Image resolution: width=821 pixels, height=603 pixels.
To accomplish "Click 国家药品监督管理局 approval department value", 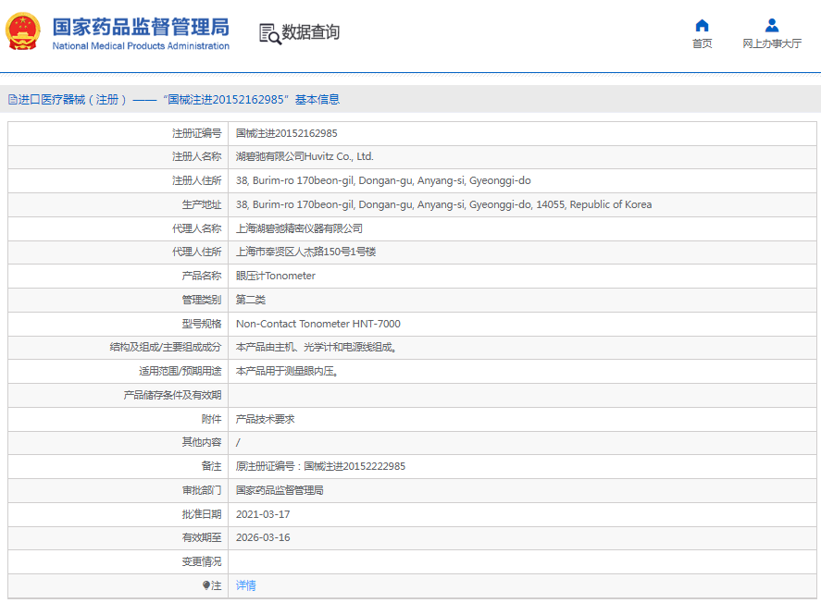I will tap(280, 490).
